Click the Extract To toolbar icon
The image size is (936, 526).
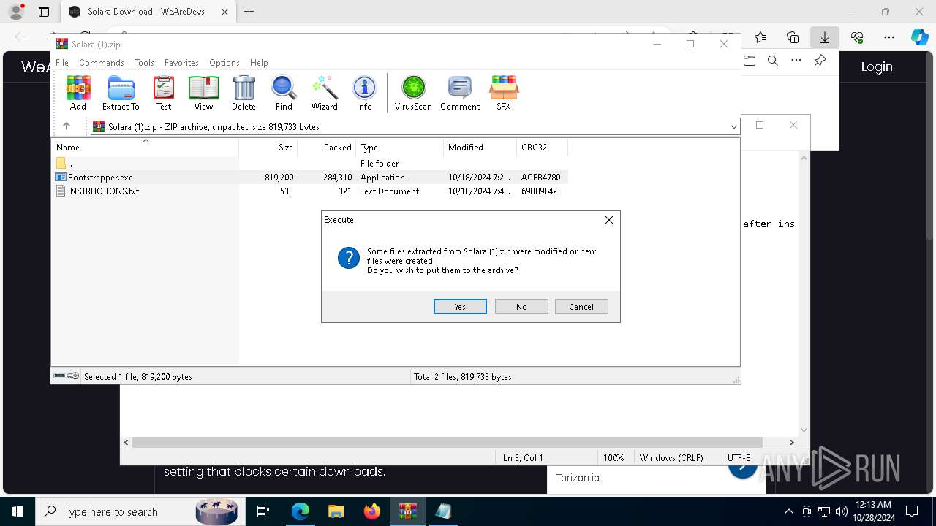click(x=121, y=93)
